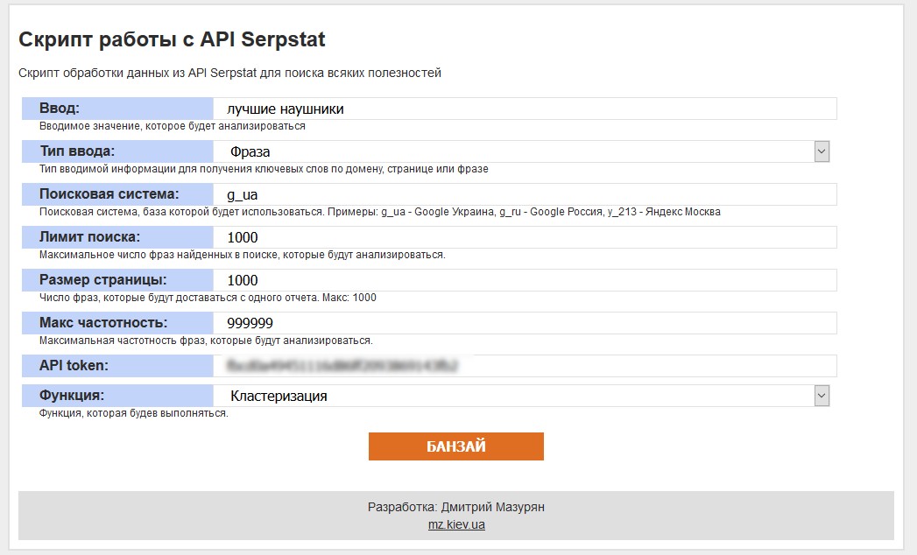Screen dimensions: 917x555
Task: Click the 'Размер страницы:' label
Action: coord(103,279)
